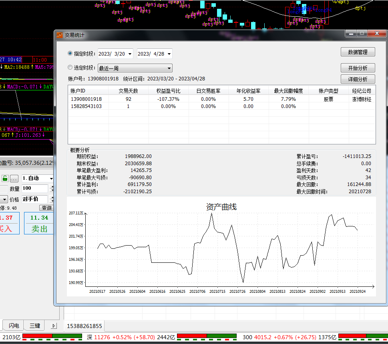Switch to the 闪电 tab
Screen dimensions: 388x344
[x=14, y=326]
